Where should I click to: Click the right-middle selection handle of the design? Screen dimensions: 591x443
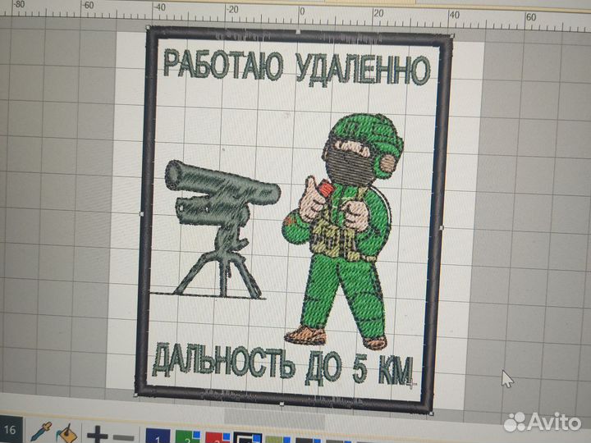(x=442, y=228)
